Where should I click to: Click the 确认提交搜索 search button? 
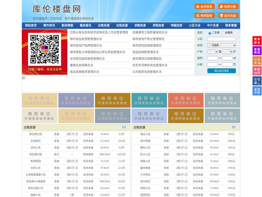coord(222,71)
